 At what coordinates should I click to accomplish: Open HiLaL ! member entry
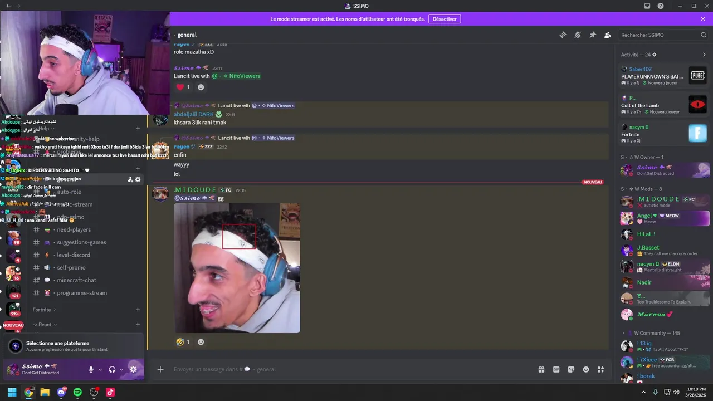(665, 234)
